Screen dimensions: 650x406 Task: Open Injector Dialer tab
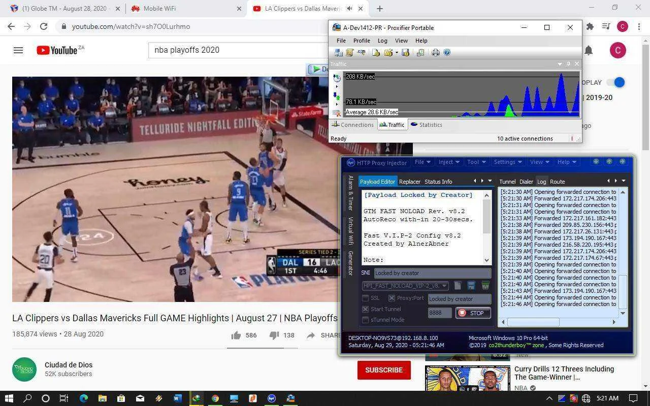[x=526, y=182]
